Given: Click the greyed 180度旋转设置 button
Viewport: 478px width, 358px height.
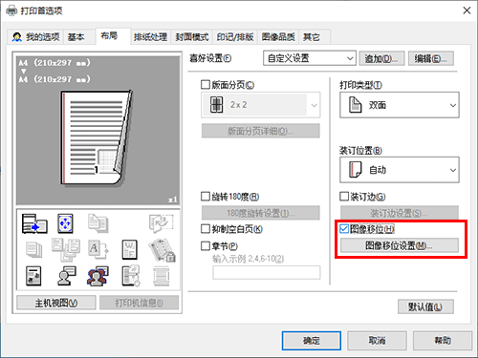Looking at the screenshot, I should tap(261, 213).
